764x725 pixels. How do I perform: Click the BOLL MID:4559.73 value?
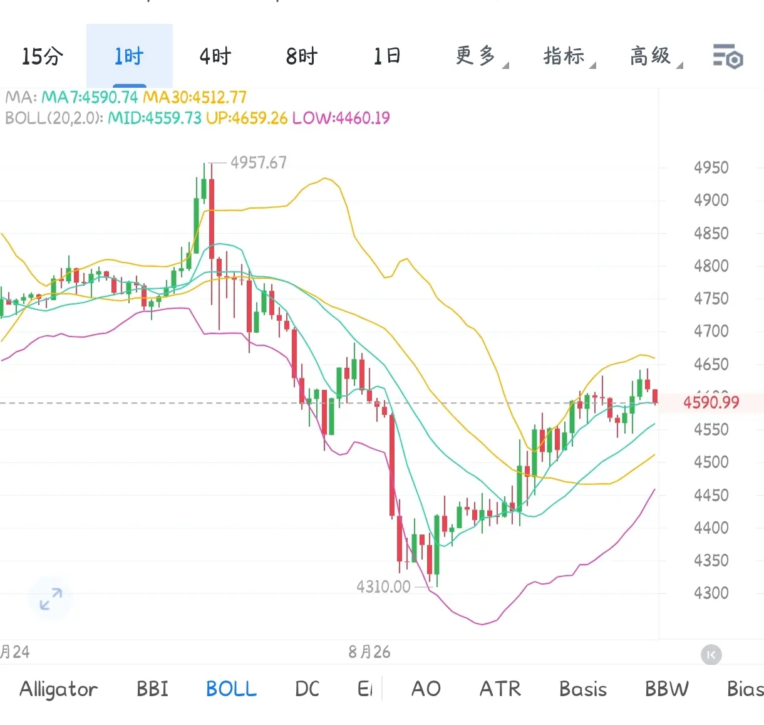click(155, 118)
